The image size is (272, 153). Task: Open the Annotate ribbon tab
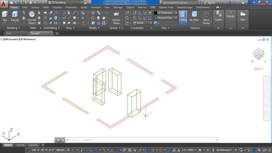click(x=96, y=7)
